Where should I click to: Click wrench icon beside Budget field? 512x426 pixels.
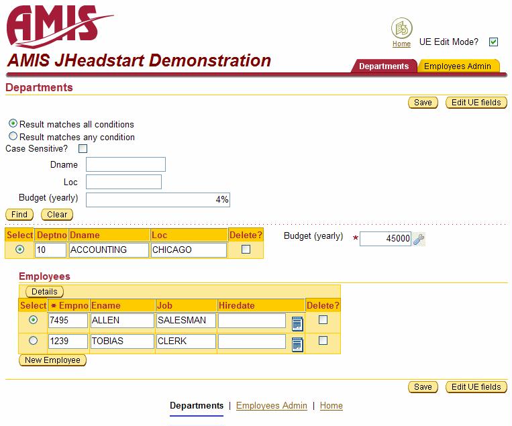[419, 239]
